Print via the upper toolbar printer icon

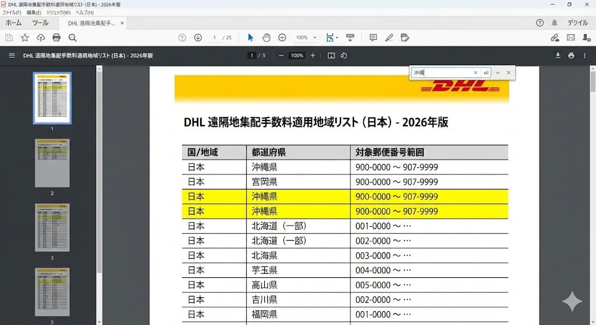pos(56,38)
